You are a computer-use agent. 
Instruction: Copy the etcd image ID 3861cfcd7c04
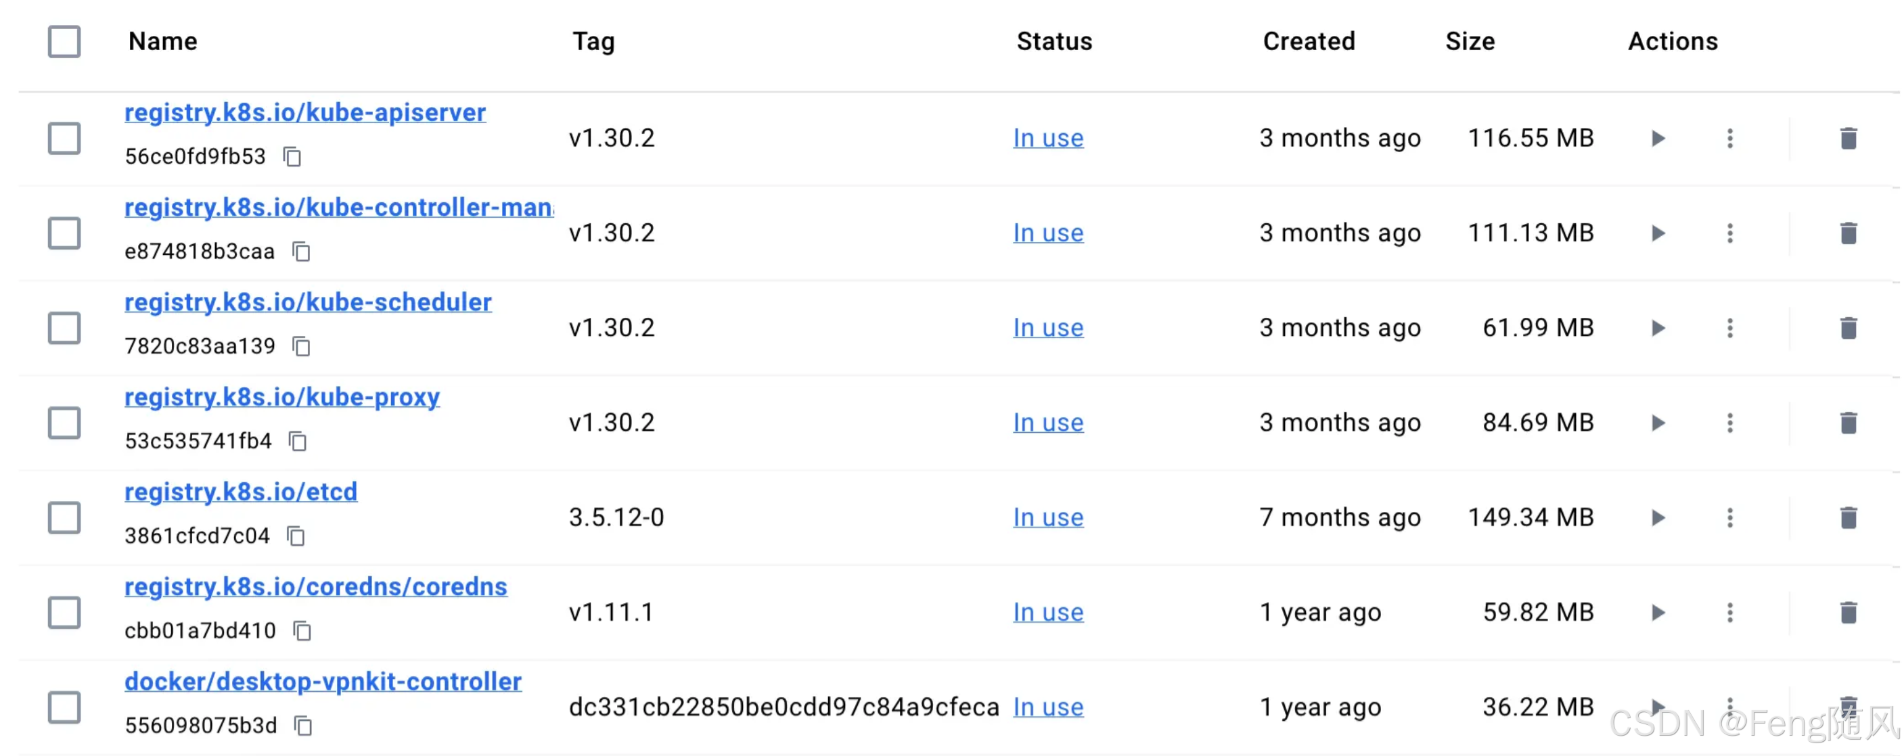296,536
